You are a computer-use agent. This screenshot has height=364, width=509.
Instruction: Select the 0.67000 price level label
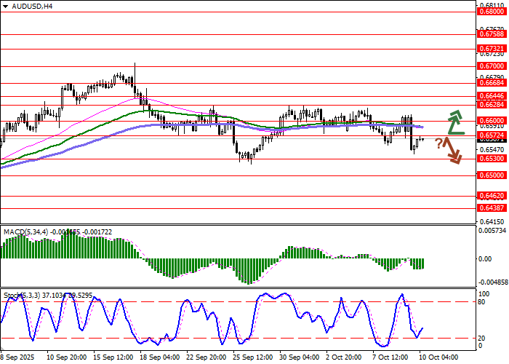pyautogui.click(x=492, y=66)
